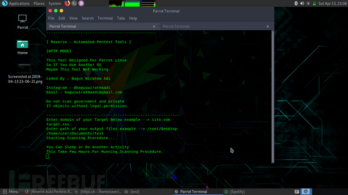
Task: Click 'baguswiratmaadi@gmail.com' email text
Action: click(93, 92)
